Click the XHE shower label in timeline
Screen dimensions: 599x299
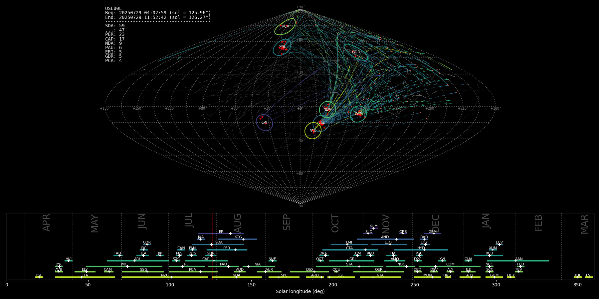(577, 275)
